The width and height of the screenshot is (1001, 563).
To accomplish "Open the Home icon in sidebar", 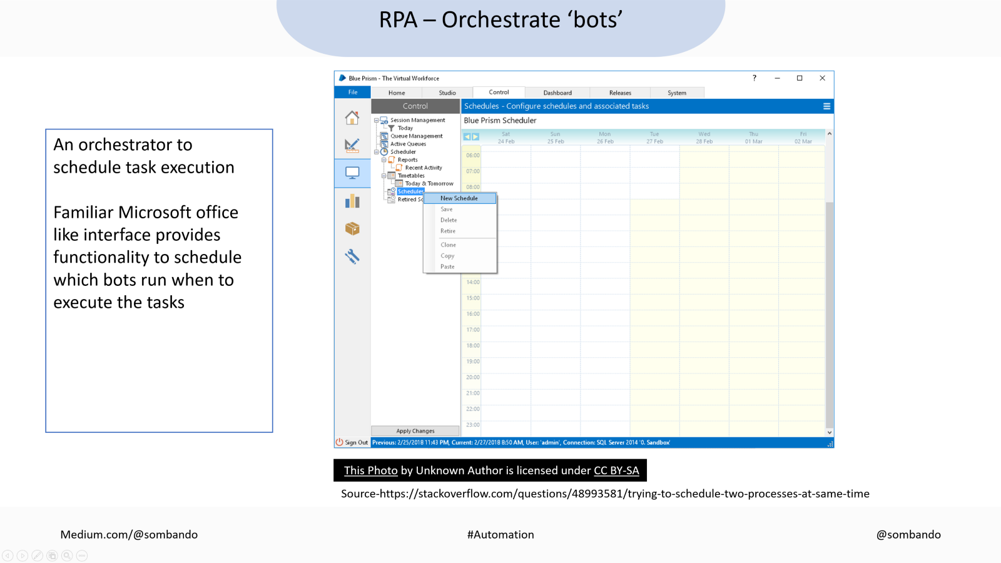I will coord(352,118).
